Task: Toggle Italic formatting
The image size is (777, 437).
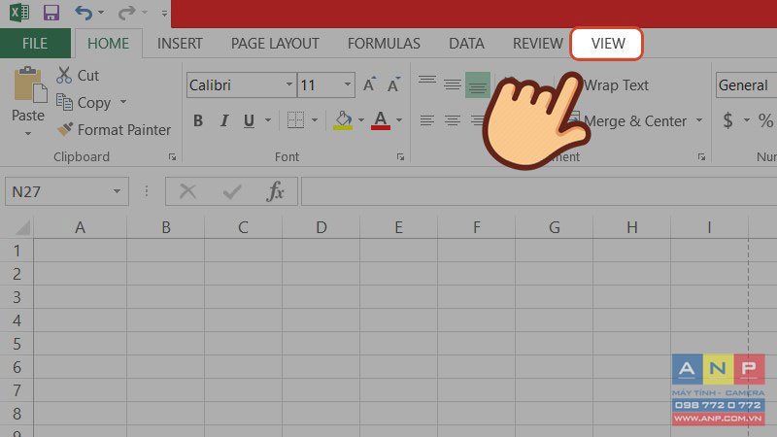Action: pyautogui.click(x=224, y=120)
